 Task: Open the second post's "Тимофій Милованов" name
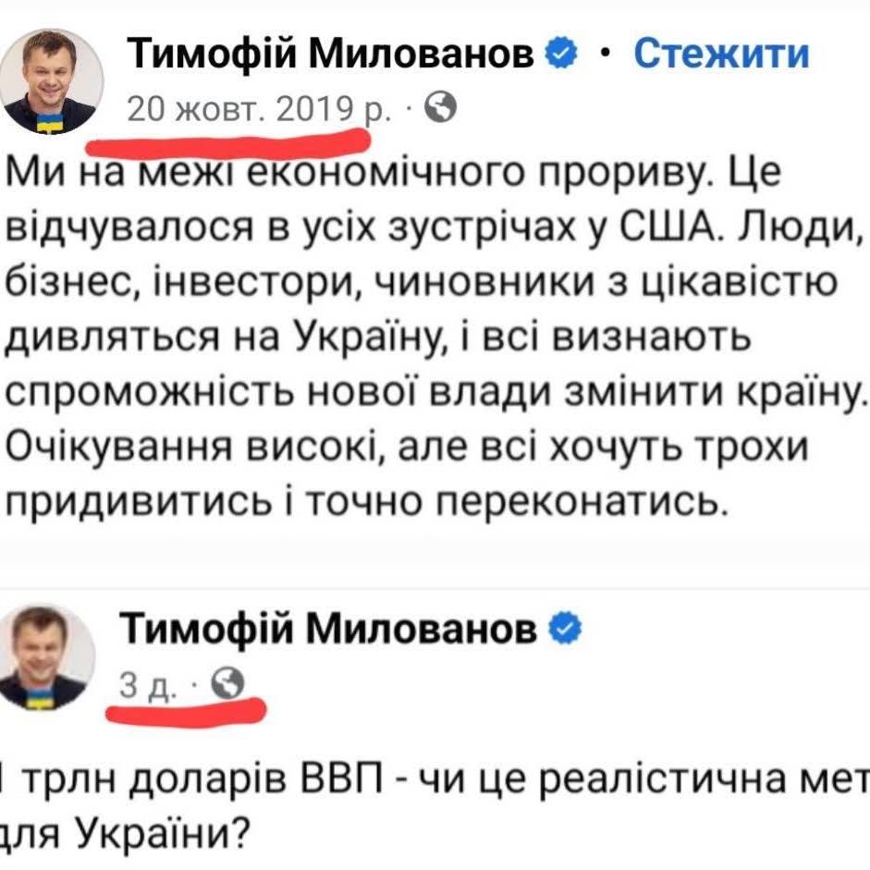click(330, 631)
